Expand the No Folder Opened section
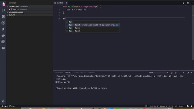This screenshot has height=109, width=194. (x=30, y=12)
